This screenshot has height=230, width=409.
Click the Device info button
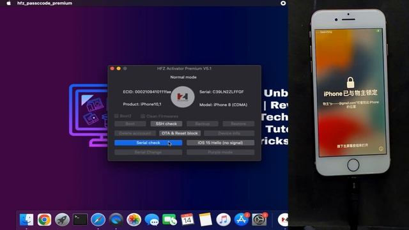[229, 134]
